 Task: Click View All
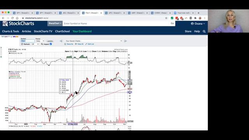(79, 44)
